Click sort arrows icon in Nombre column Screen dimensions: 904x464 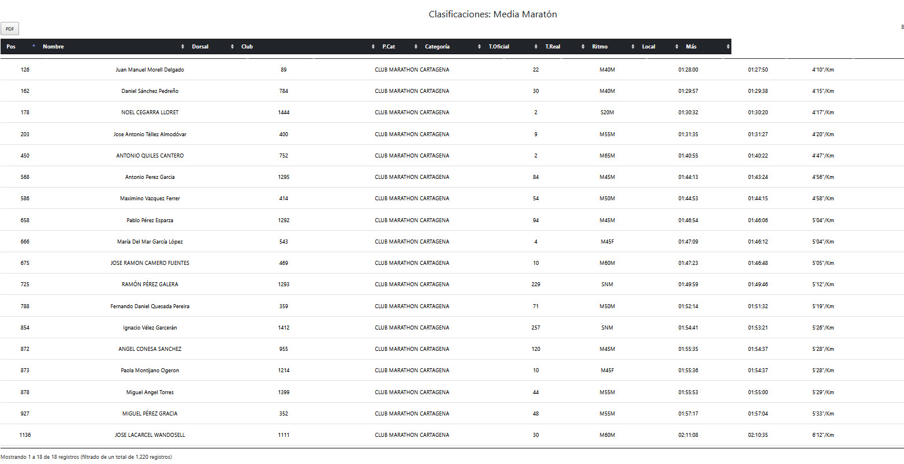183,47
